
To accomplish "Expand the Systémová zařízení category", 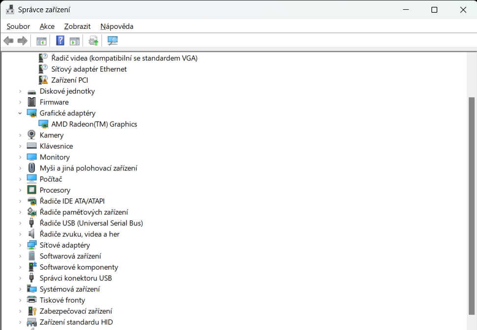I will [20, 289].
